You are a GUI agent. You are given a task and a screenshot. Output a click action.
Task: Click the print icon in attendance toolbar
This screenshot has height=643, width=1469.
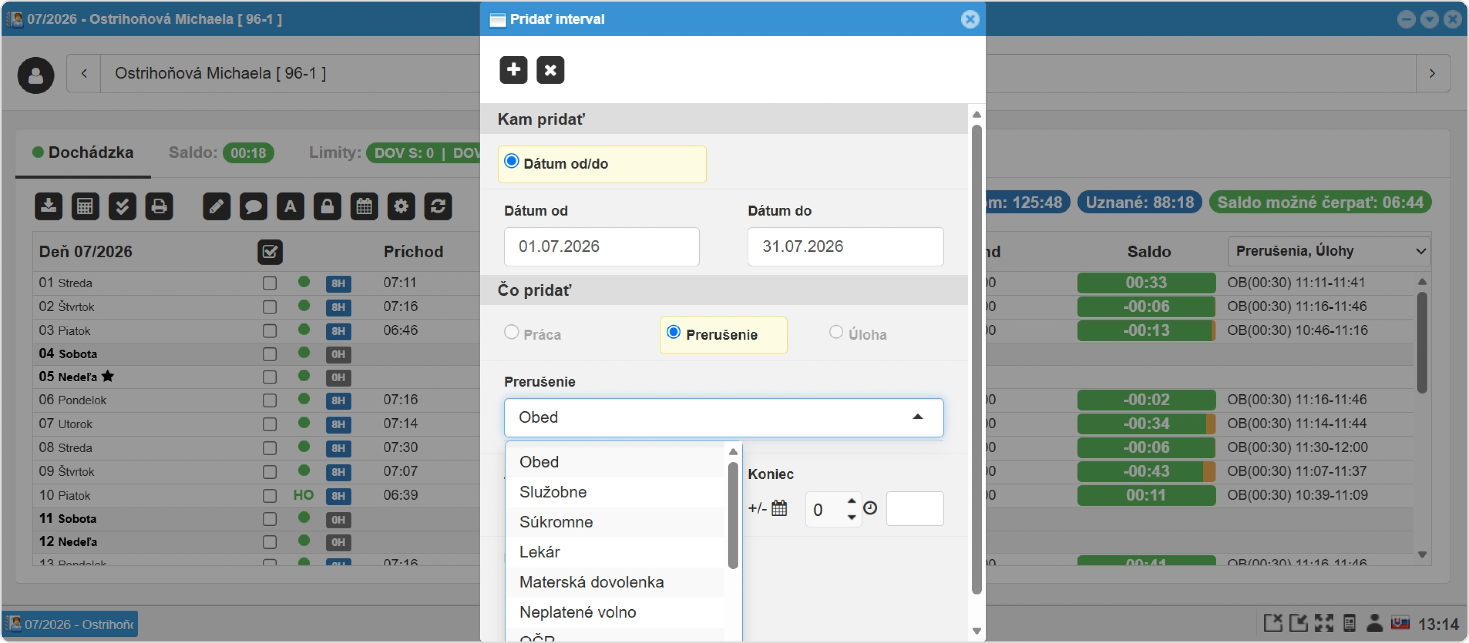[x=159, y=206]
